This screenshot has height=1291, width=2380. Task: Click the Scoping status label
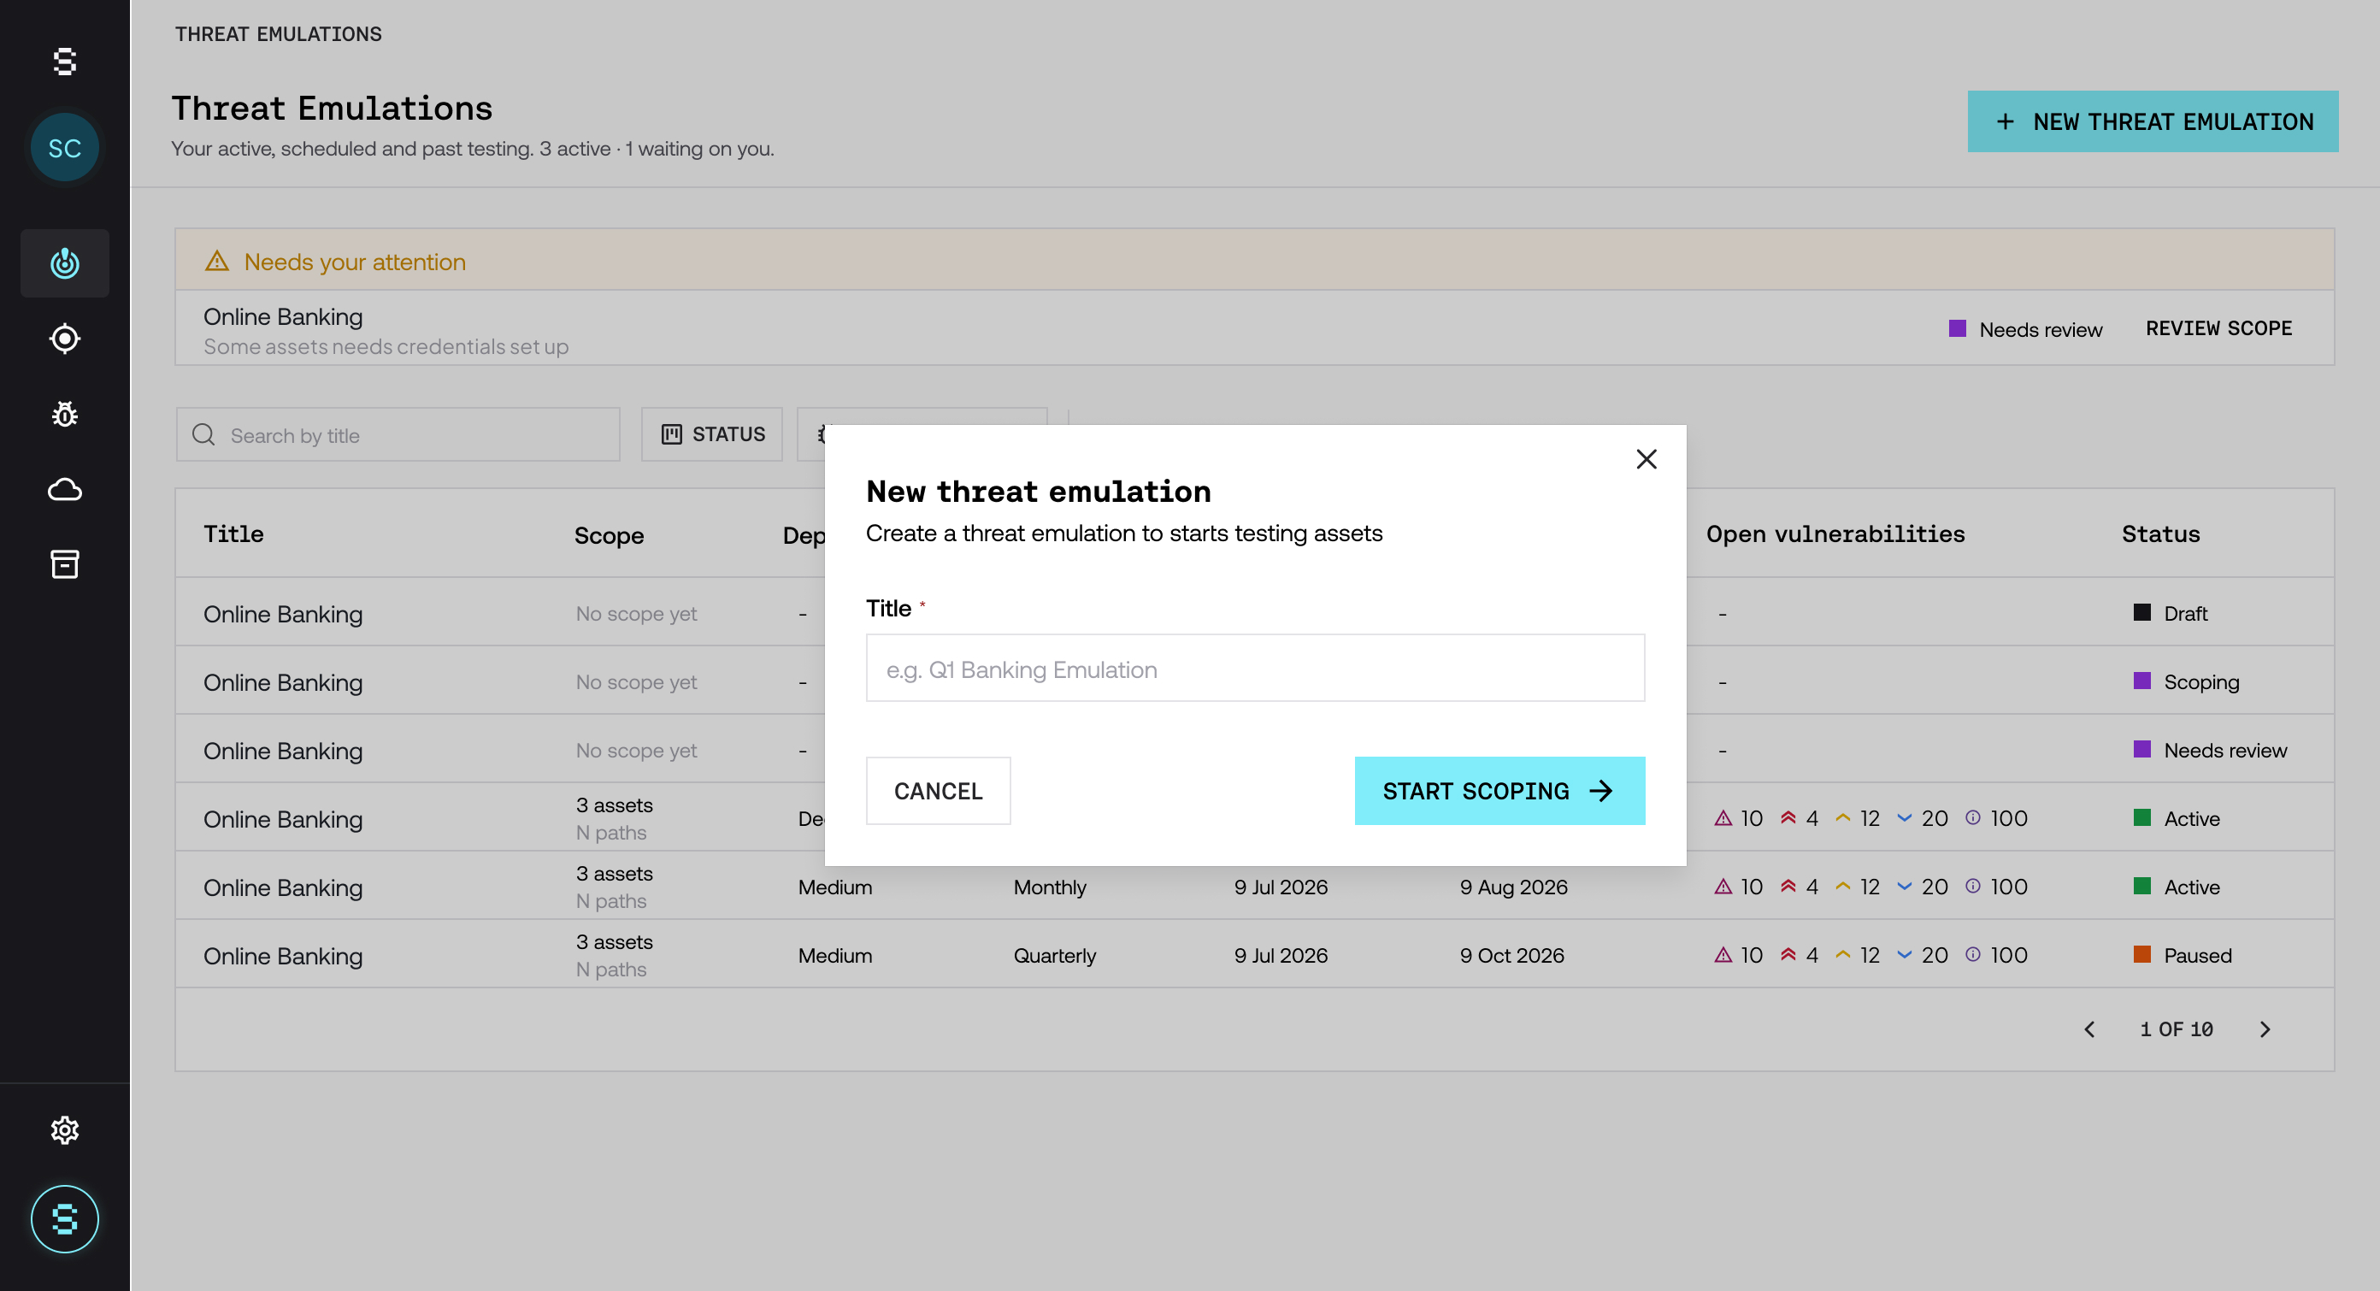pos(2200,682)
